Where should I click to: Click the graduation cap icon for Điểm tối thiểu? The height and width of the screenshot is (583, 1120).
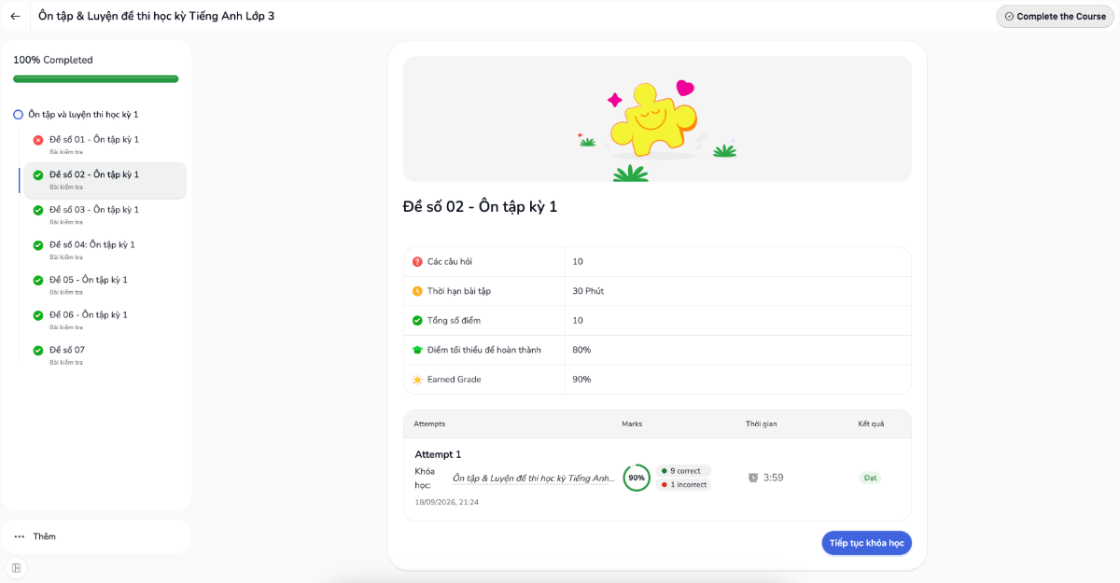(x=417, y=350)
